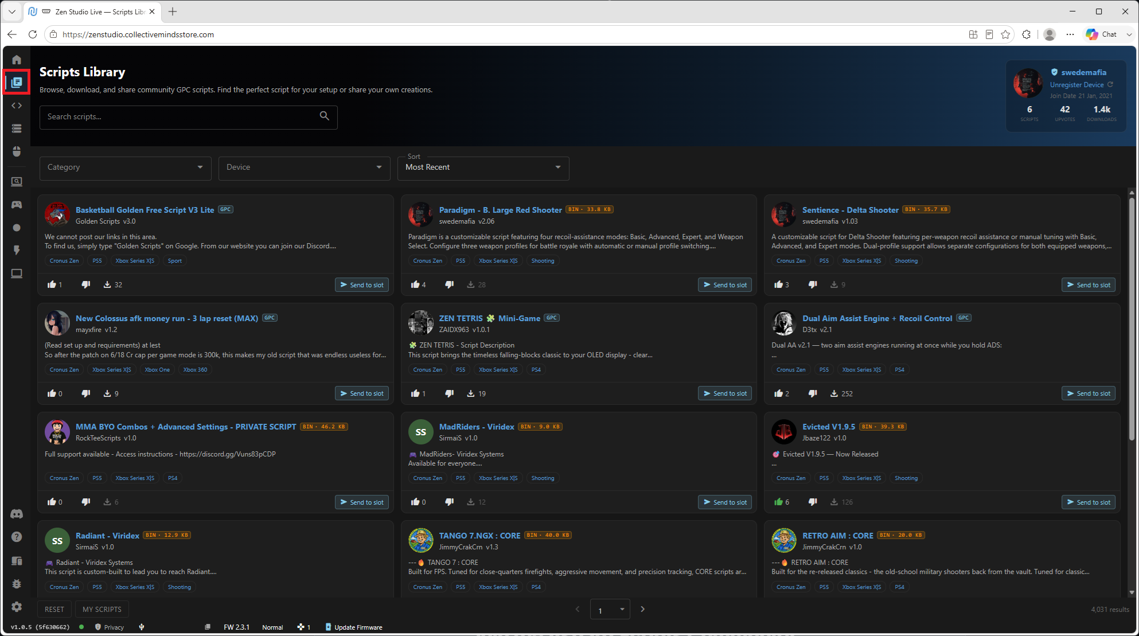Screen dimensions: 1139x636
Task: Open the mouse settings sidebar icon
Action: pyautogui.click(x=17, y=151)
